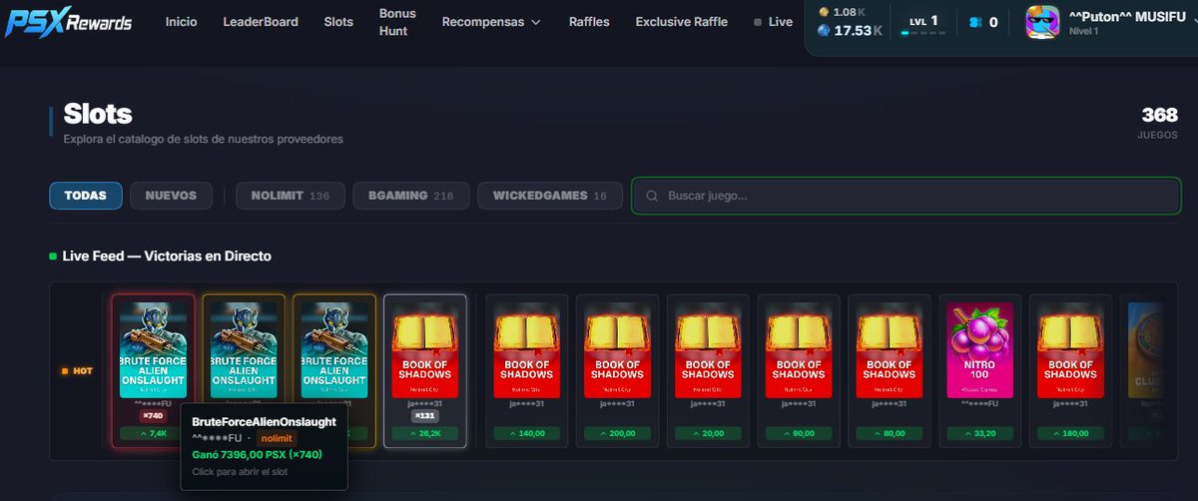Open Slots in top navigation
Screen dimensions: 1198x501
(x=338, y=22)
